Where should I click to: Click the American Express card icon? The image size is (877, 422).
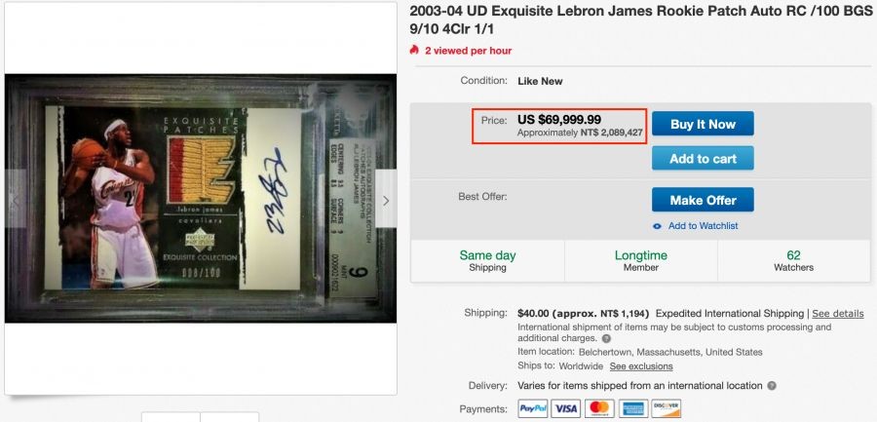(x=633, y=408)
